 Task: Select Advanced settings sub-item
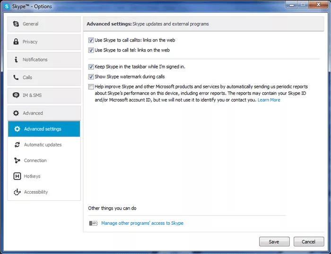click(x=44, y=129)
